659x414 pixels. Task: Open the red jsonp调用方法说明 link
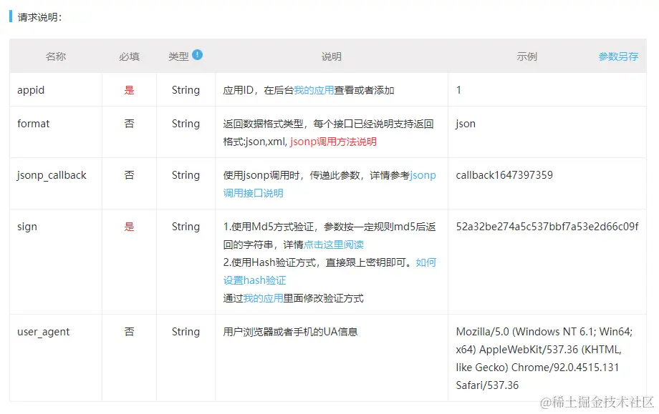tap(333, 142)
